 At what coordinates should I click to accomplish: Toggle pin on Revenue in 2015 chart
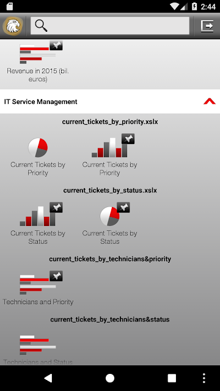pyautogui.click(x=56, y=45)
